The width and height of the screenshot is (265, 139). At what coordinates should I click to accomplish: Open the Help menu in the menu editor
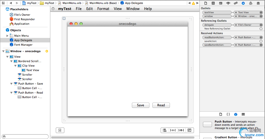(x=148, y=9)
